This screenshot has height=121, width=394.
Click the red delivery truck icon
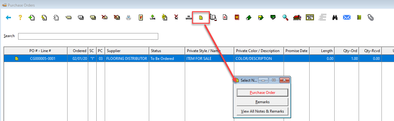tap(297, 18)
